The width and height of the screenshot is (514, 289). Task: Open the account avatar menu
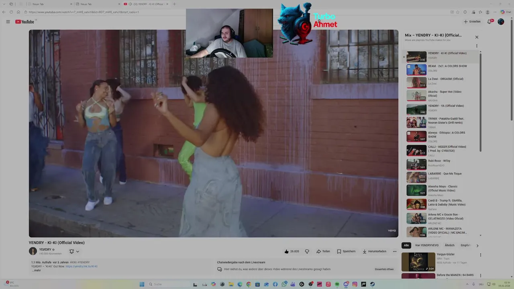(x=501, y=22)
